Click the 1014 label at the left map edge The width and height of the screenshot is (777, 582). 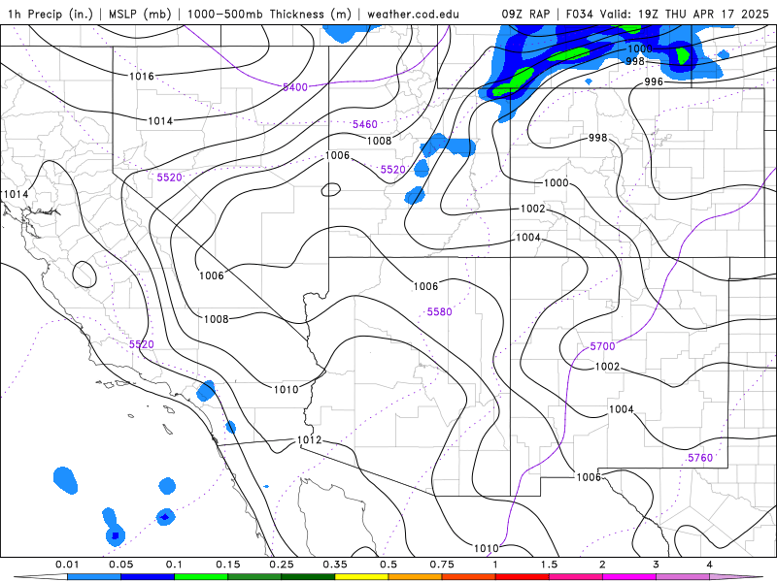coord(16,195)
